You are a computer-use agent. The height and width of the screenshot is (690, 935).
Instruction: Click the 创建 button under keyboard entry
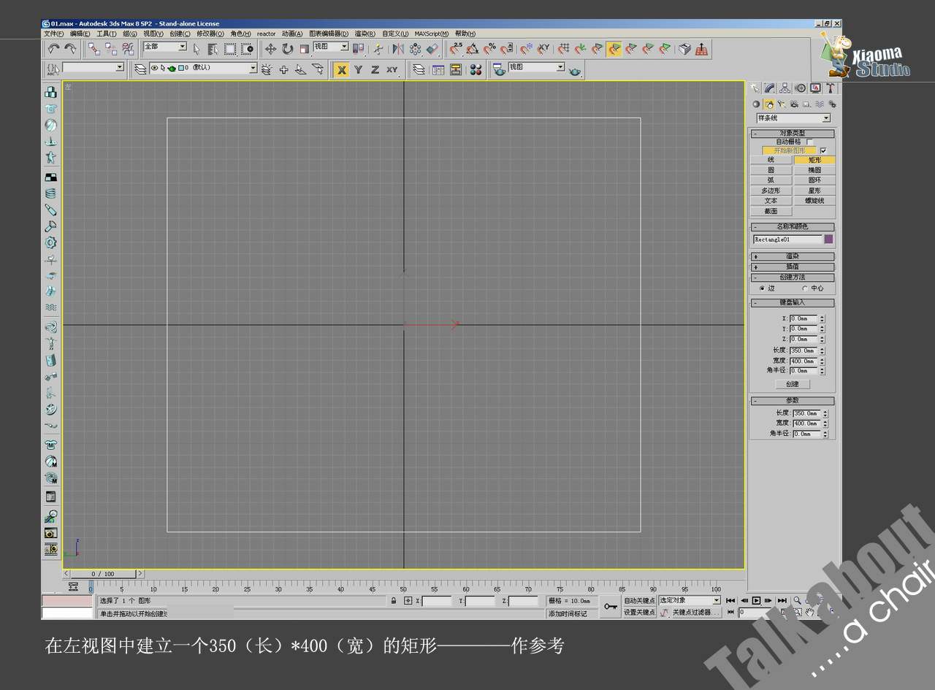[793, 384]
